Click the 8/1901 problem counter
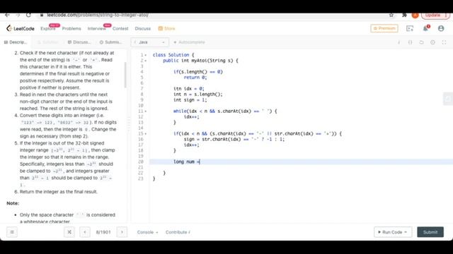This screenshot has height=254, width=453. (103, 232)
